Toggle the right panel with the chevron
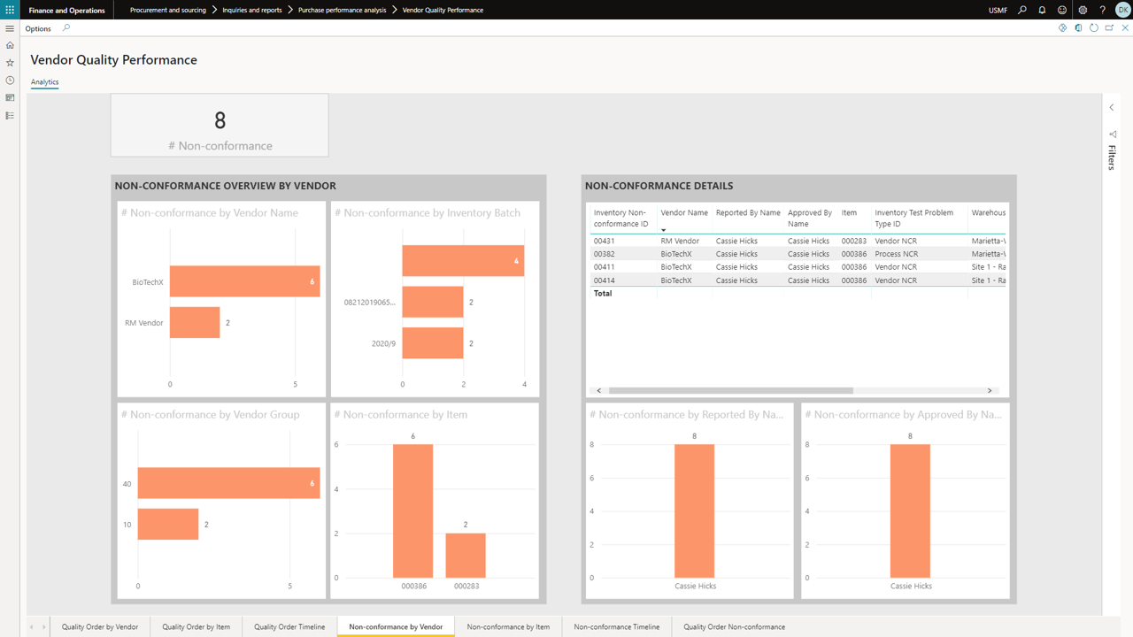 point(1112,107)
